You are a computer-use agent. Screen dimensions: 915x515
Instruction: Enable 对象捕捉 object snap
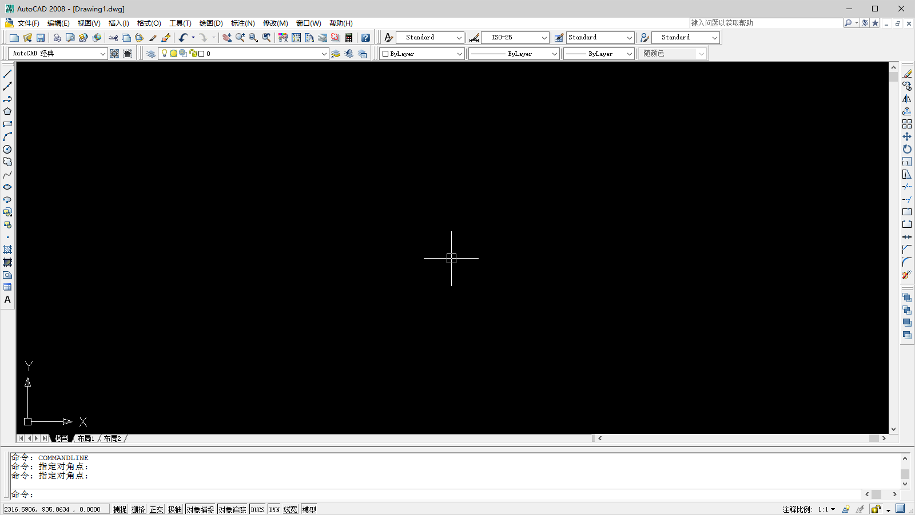tap(201, 509)
